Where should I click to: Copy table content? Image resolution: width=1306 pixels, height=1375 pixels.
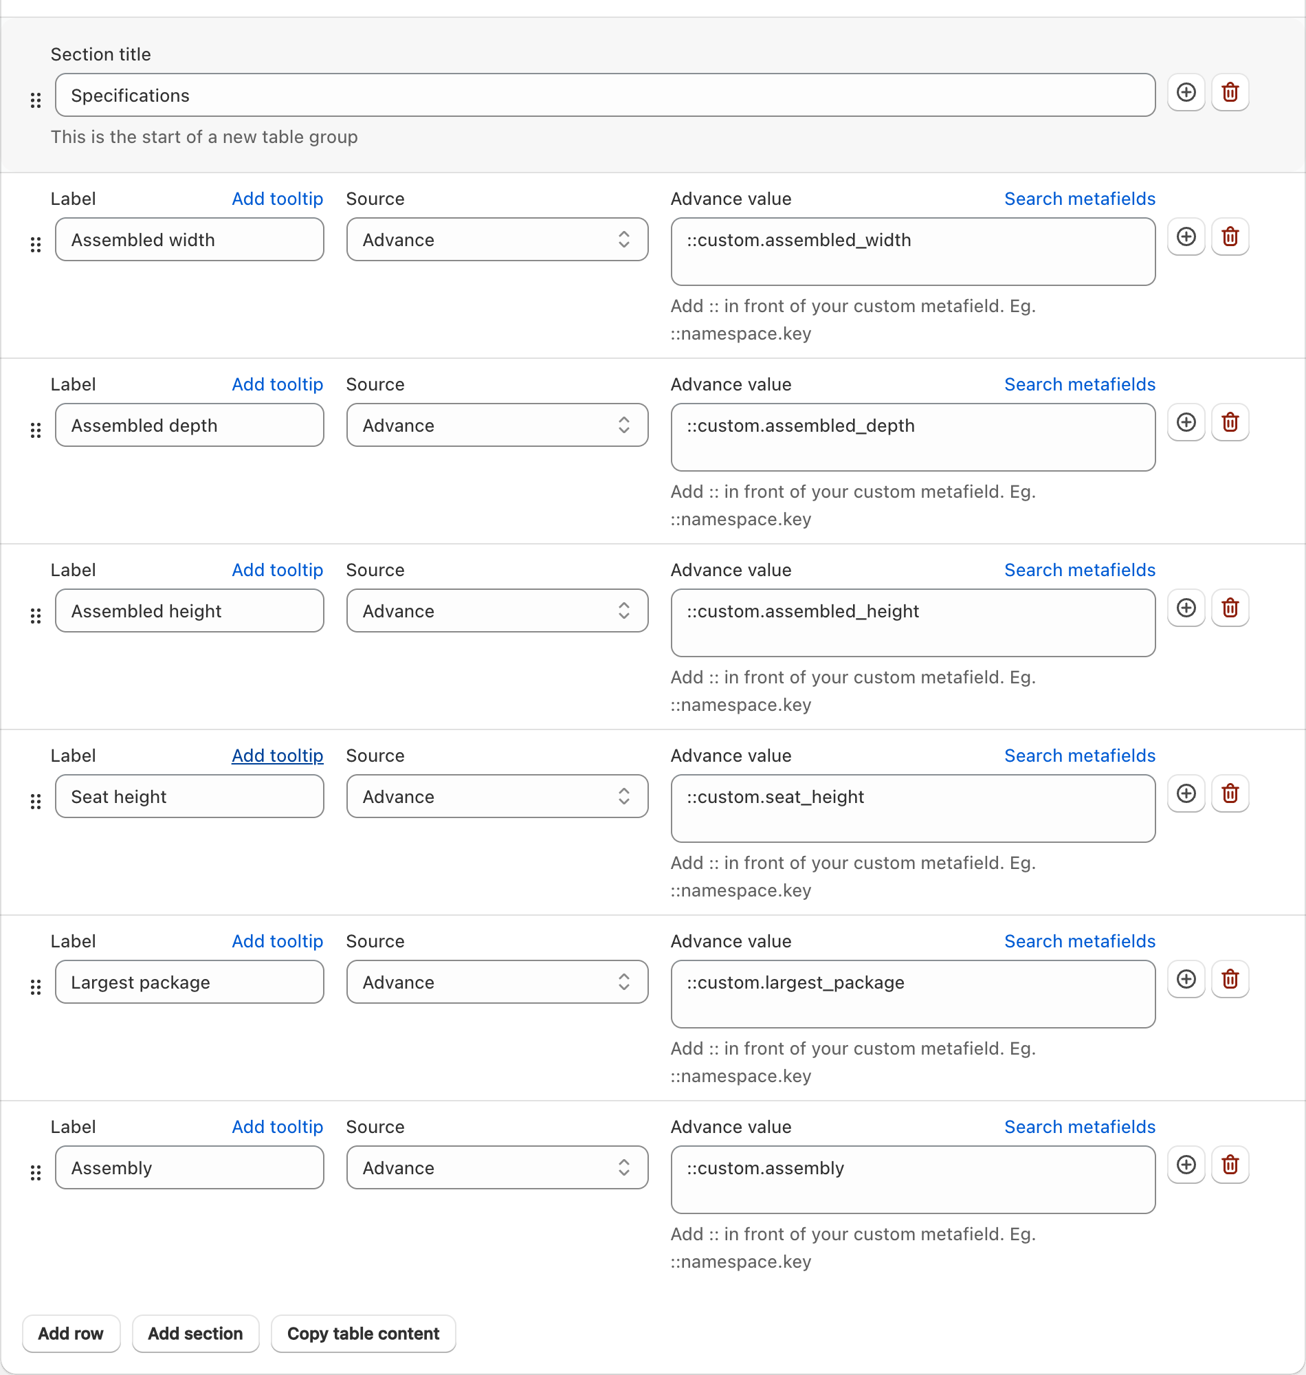pos(364,1333)
